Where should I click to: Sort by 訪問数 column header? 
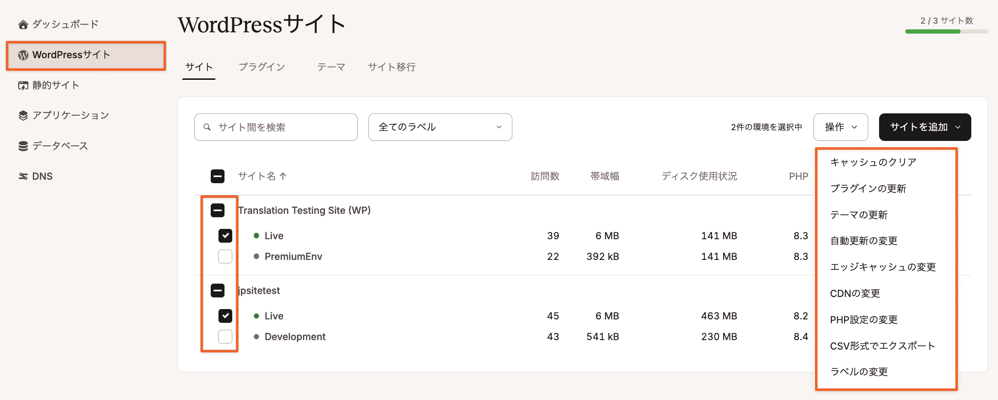tap(545, 176)
